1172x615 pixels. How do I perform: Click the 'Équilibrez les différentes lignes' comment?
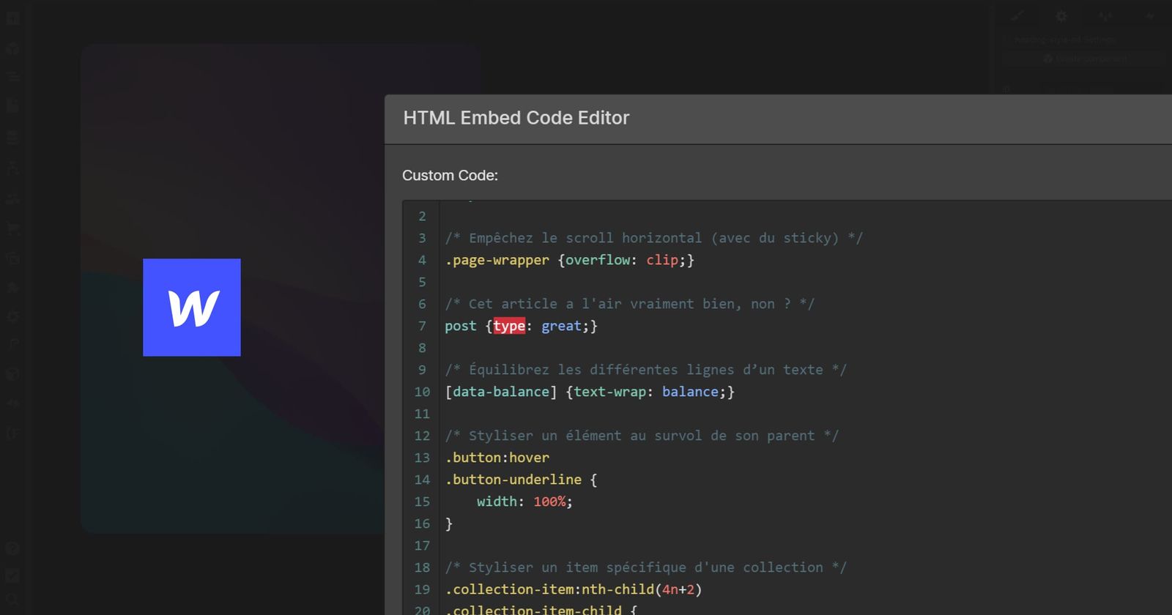pyautogui.click(x=645, y=370)
